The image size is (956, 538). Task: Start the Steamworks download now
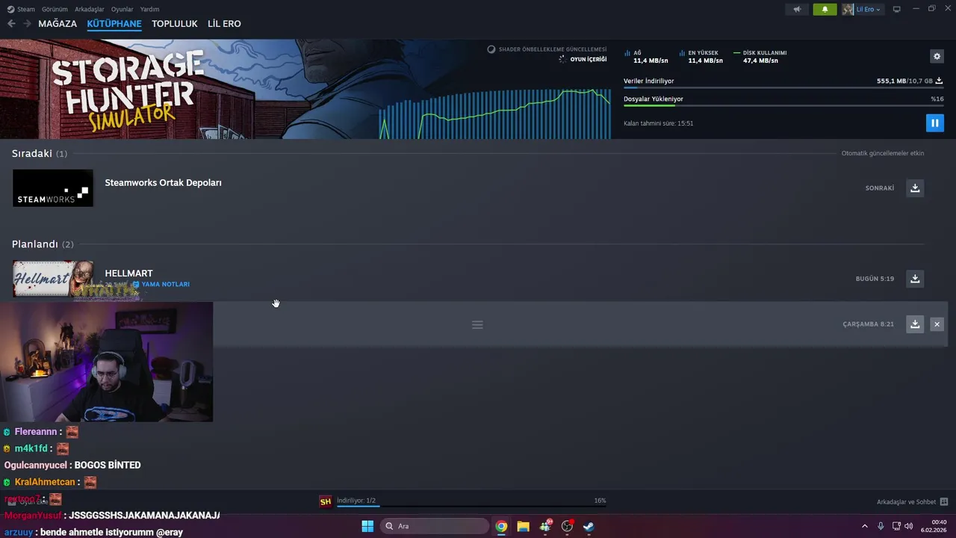[x=915, y=188]
